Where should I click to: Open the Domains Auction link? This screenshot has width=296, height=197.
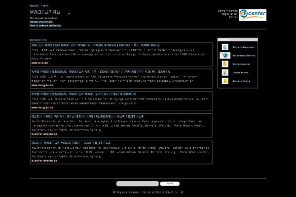(x=241, y=64)
